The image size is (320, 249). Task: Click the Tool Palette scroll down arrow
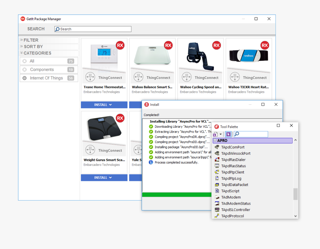[x=295, y=216]
